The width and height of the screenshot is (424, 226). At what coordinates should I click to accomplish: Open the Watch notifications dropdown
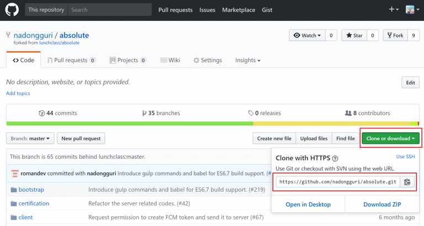[x=307, y=35]
